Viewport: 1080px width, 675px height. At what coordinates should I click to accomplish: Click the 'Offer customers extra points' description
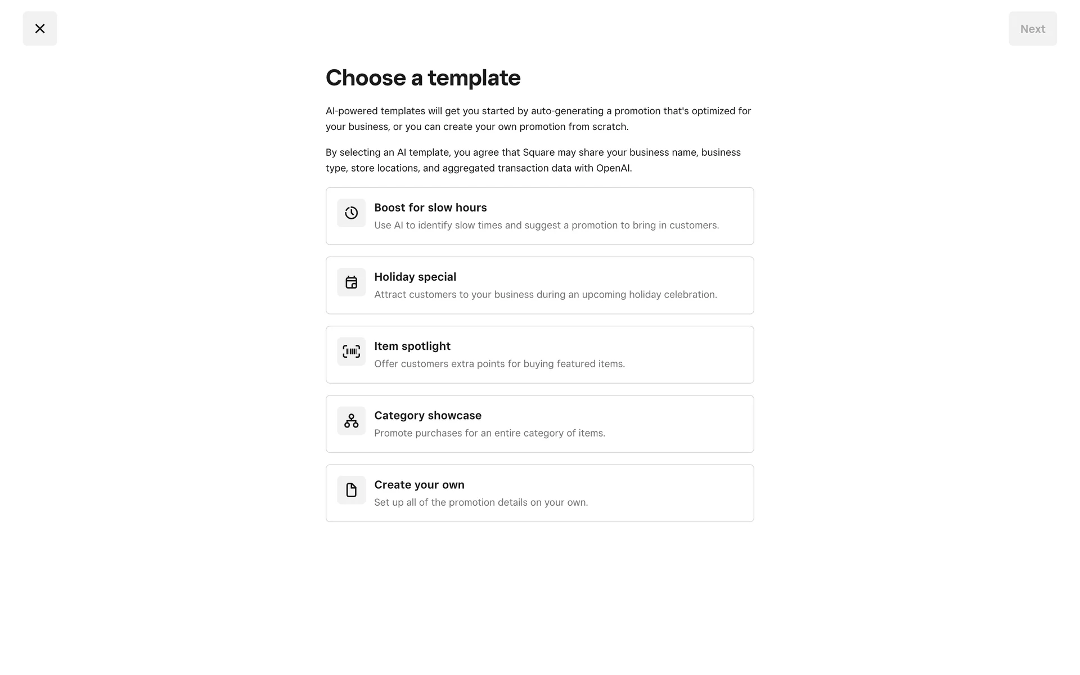click(x=499, y=363)
